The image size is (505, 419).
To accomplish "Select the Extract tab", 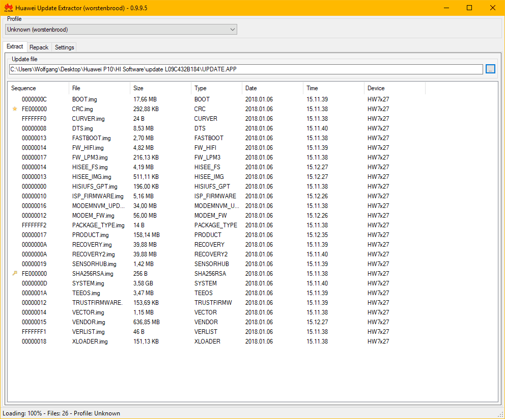I will click(x=15, y=46).
